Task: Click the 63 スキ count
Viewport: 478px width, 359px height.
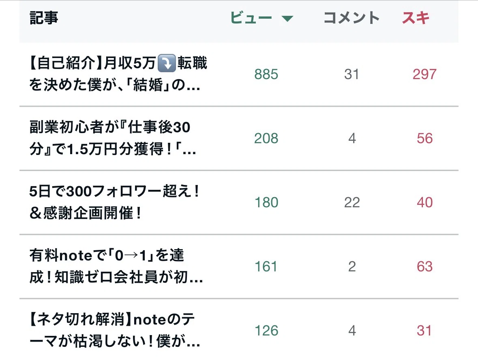Action: pos(424,266)
